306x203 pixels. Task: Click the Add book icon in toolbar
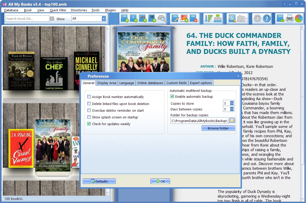125,18
